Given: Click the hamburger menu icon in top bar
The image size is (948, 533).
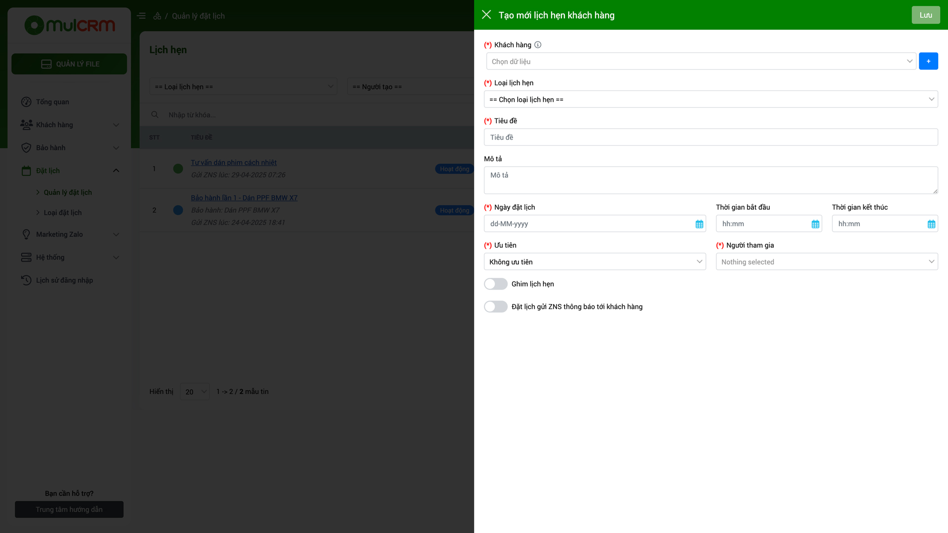Looking at the screenshot, I should click(141, 16).
